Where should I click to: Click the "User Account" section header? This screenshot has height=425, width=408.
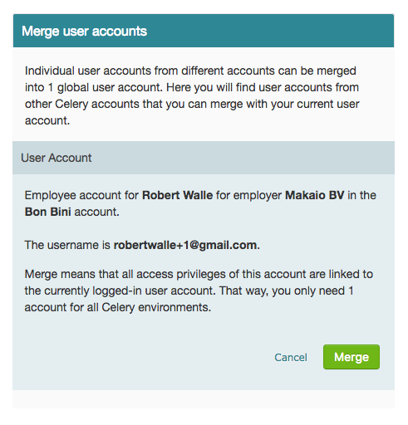pos(57,158)
